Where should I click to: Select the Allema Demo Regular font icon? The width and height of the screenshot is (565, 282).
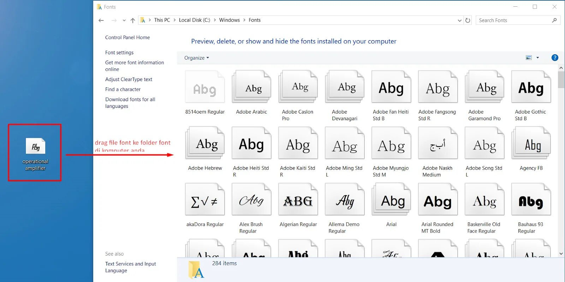coord(345,199)
